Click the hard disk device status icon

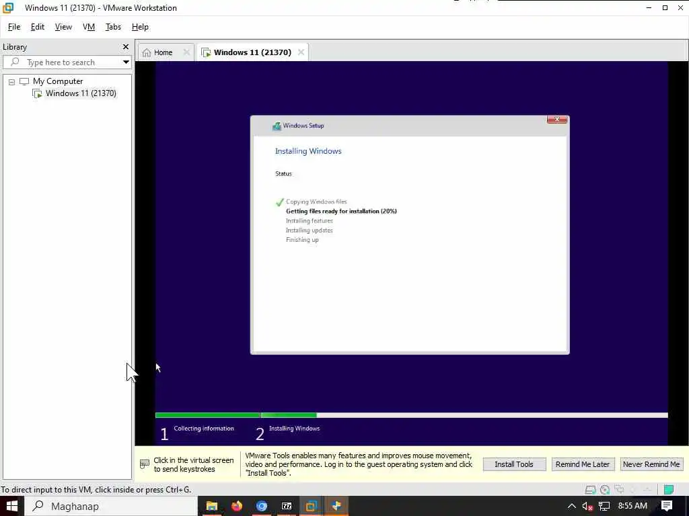[x=591, y=490]
